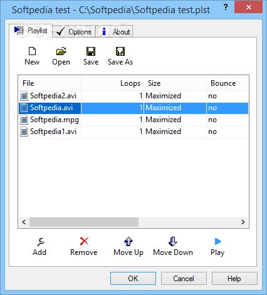Click the Loops column header
267x295 pixels.
click(x=112, y=83)
